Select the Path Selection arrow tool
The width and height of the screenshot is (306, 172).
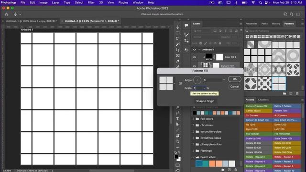[177, 124]
